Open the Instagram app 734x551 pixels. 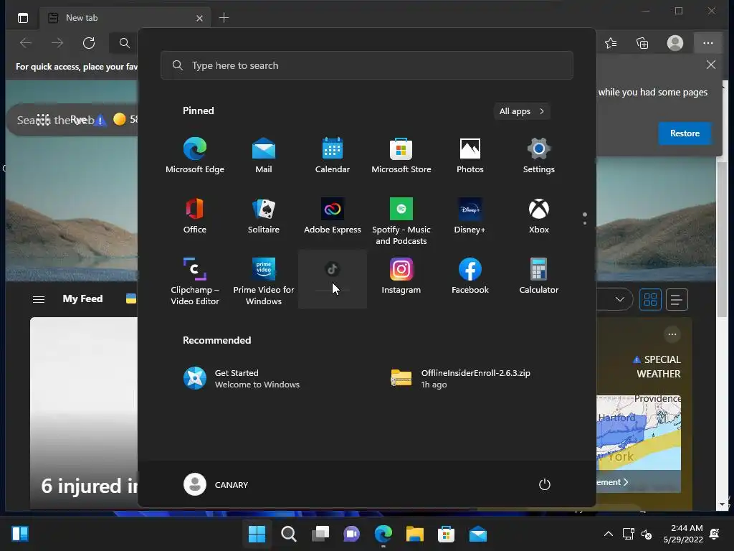(x=401, y=276)
